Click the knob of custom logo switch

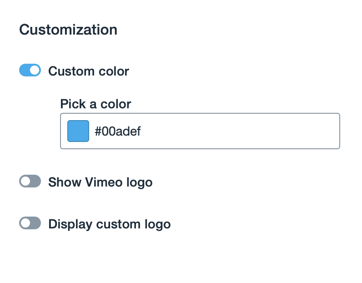[x=25, y=223]
